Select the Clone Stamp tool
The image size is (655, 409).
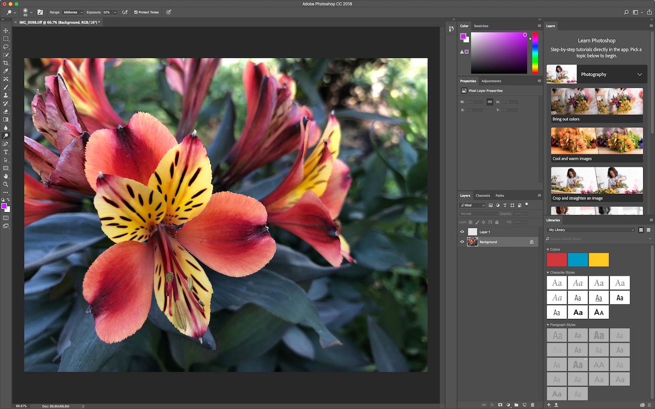pos(6,95)
